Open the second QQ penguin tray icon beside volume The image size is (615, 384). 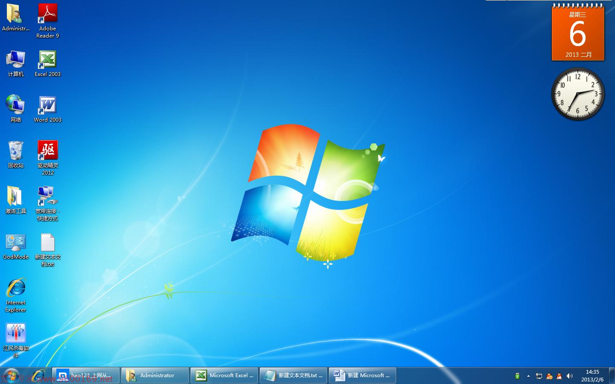[x=559, y=376]
